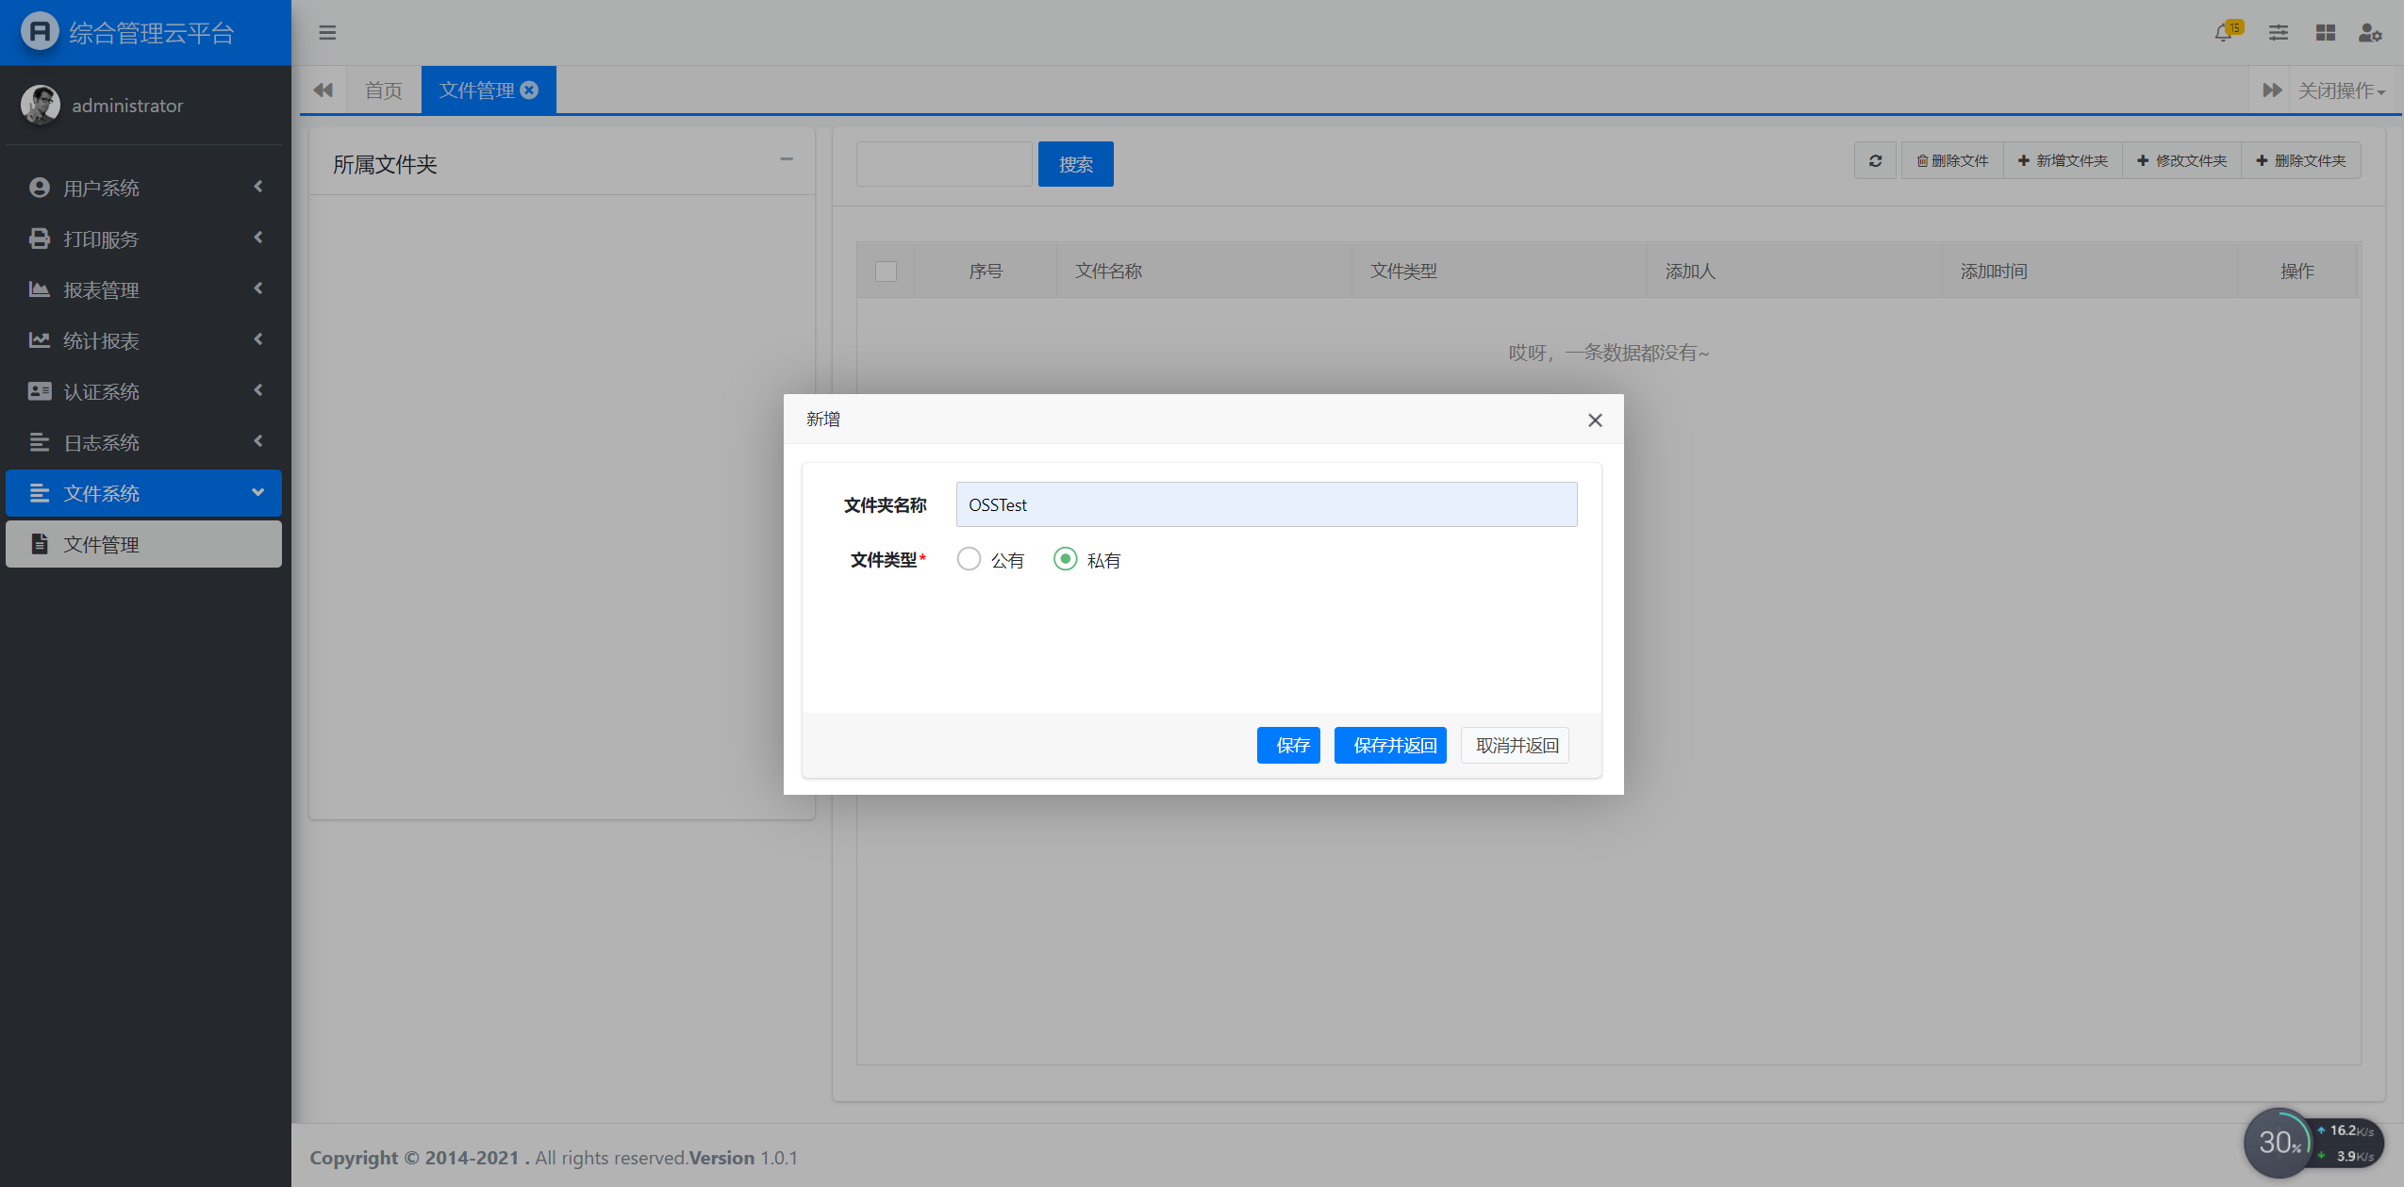
Task: Expand the 报表管理 menu chevron
Action: [x=258, y=289]
